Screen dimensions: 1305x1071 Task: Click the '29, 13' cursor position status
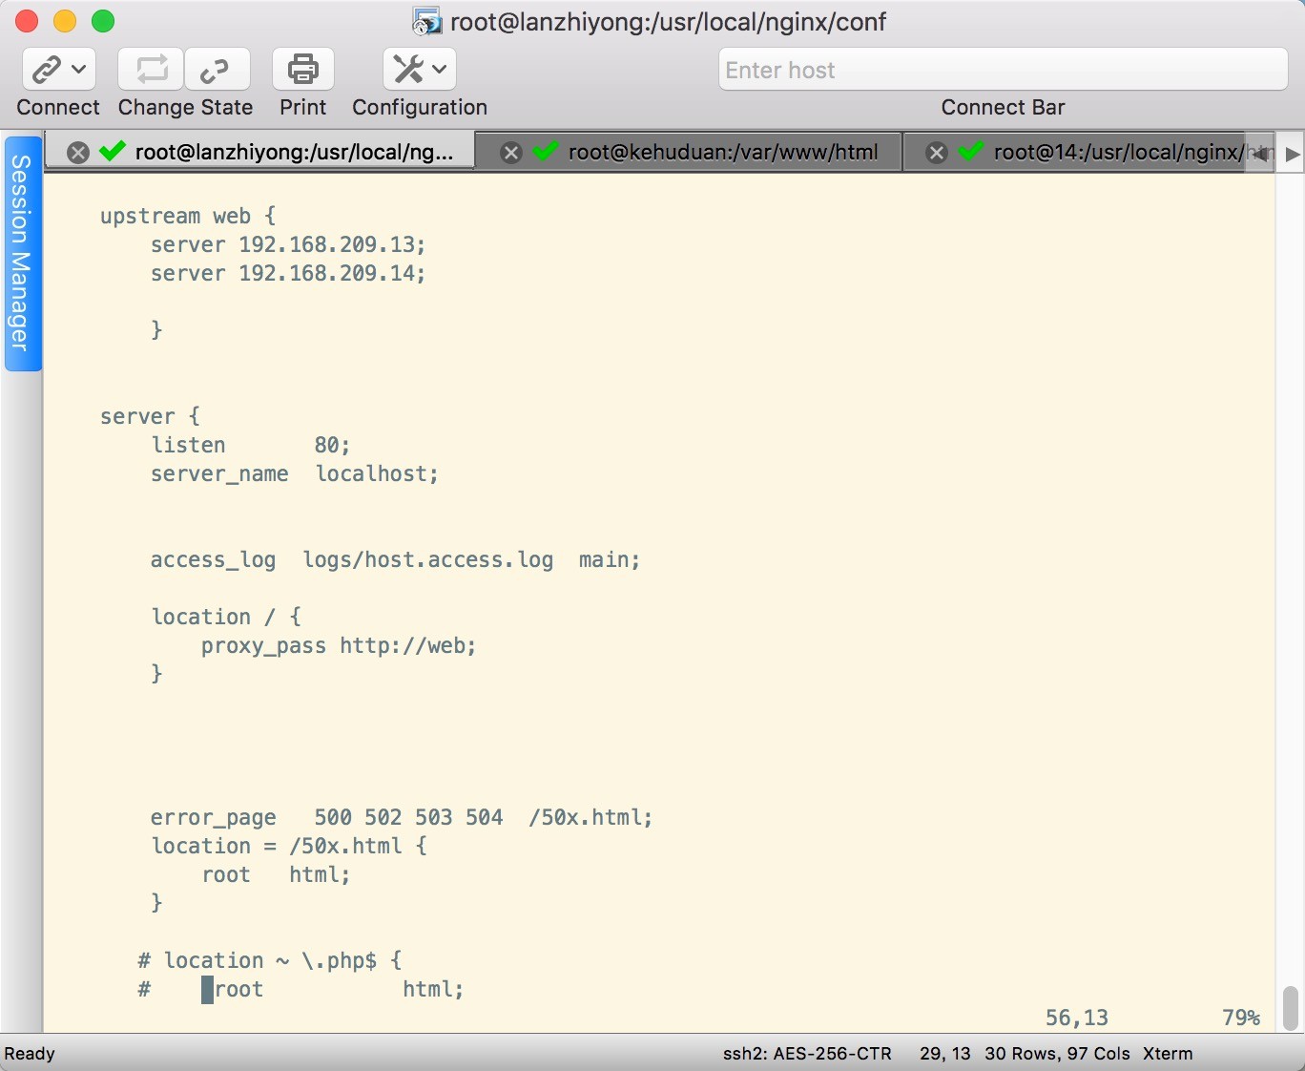[945, 1054]
